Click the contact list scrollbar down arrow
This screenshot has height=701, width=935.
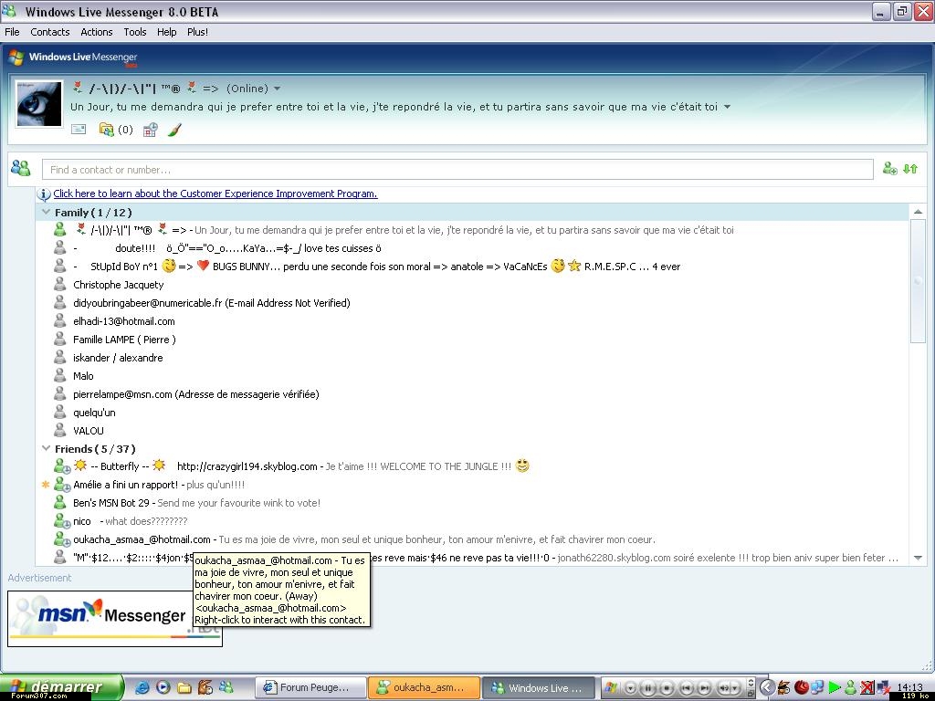(x=918, y=558)
